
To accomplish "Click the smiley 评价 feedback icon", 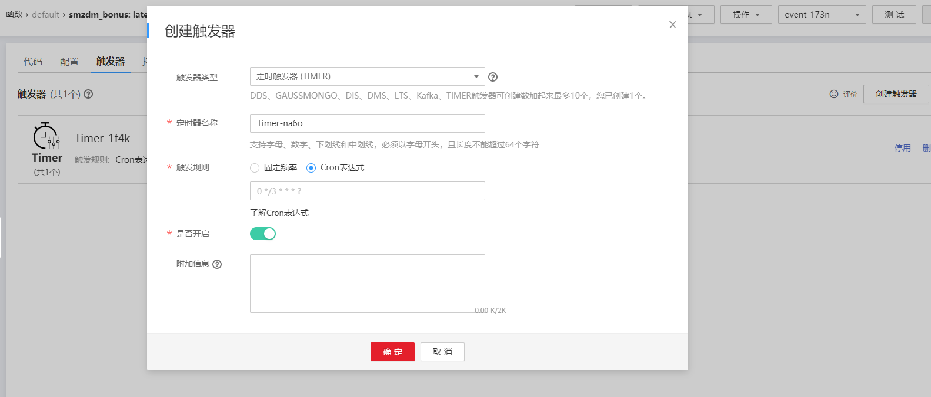I will click(x=834, y=94).
